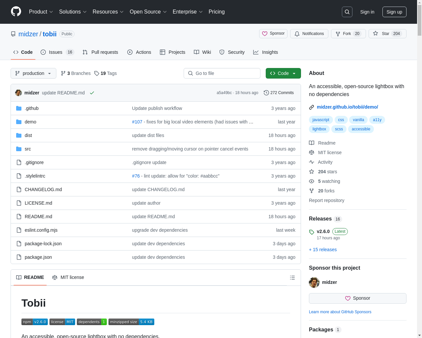
Task: Open the eslint.config.mjs file
Action: click(41, 230)
